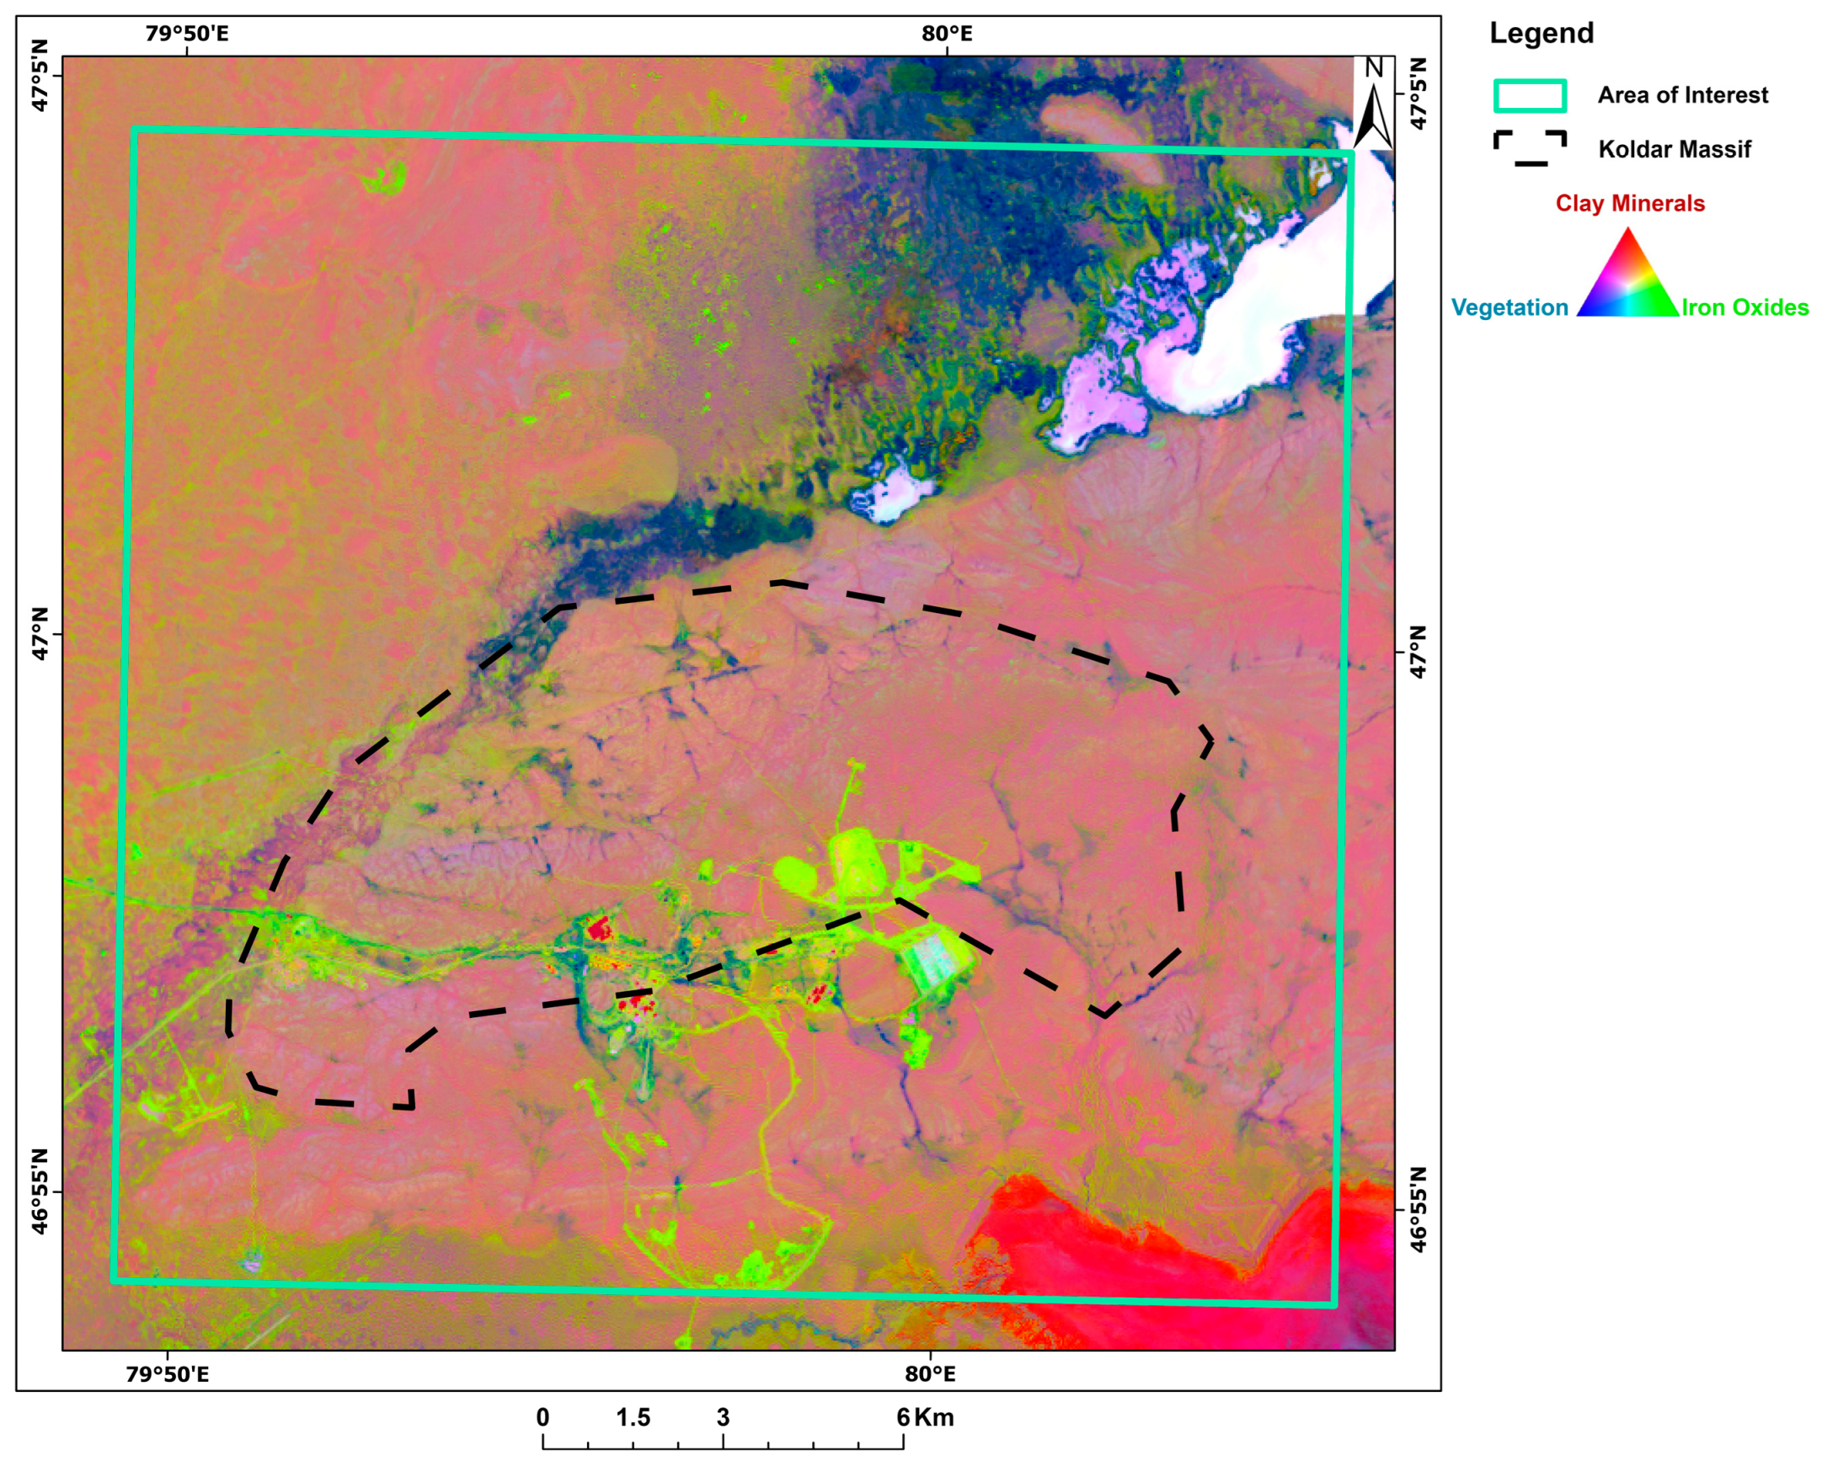The image size is (1827, 1466).
Task: Click the Area of Interest legend rectangle
Action: coord(1529,96)
